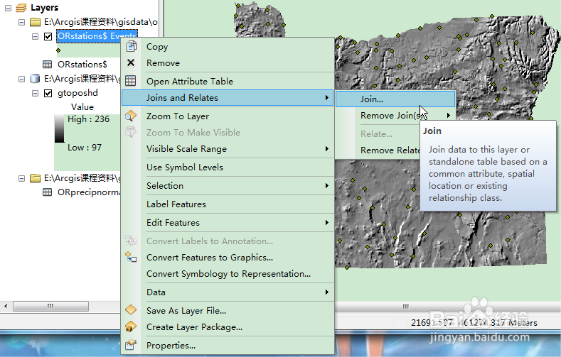The height and width of the screenshot is (357, 561).
Task: Choose Remove from the context menu
Action: (228, 63)
